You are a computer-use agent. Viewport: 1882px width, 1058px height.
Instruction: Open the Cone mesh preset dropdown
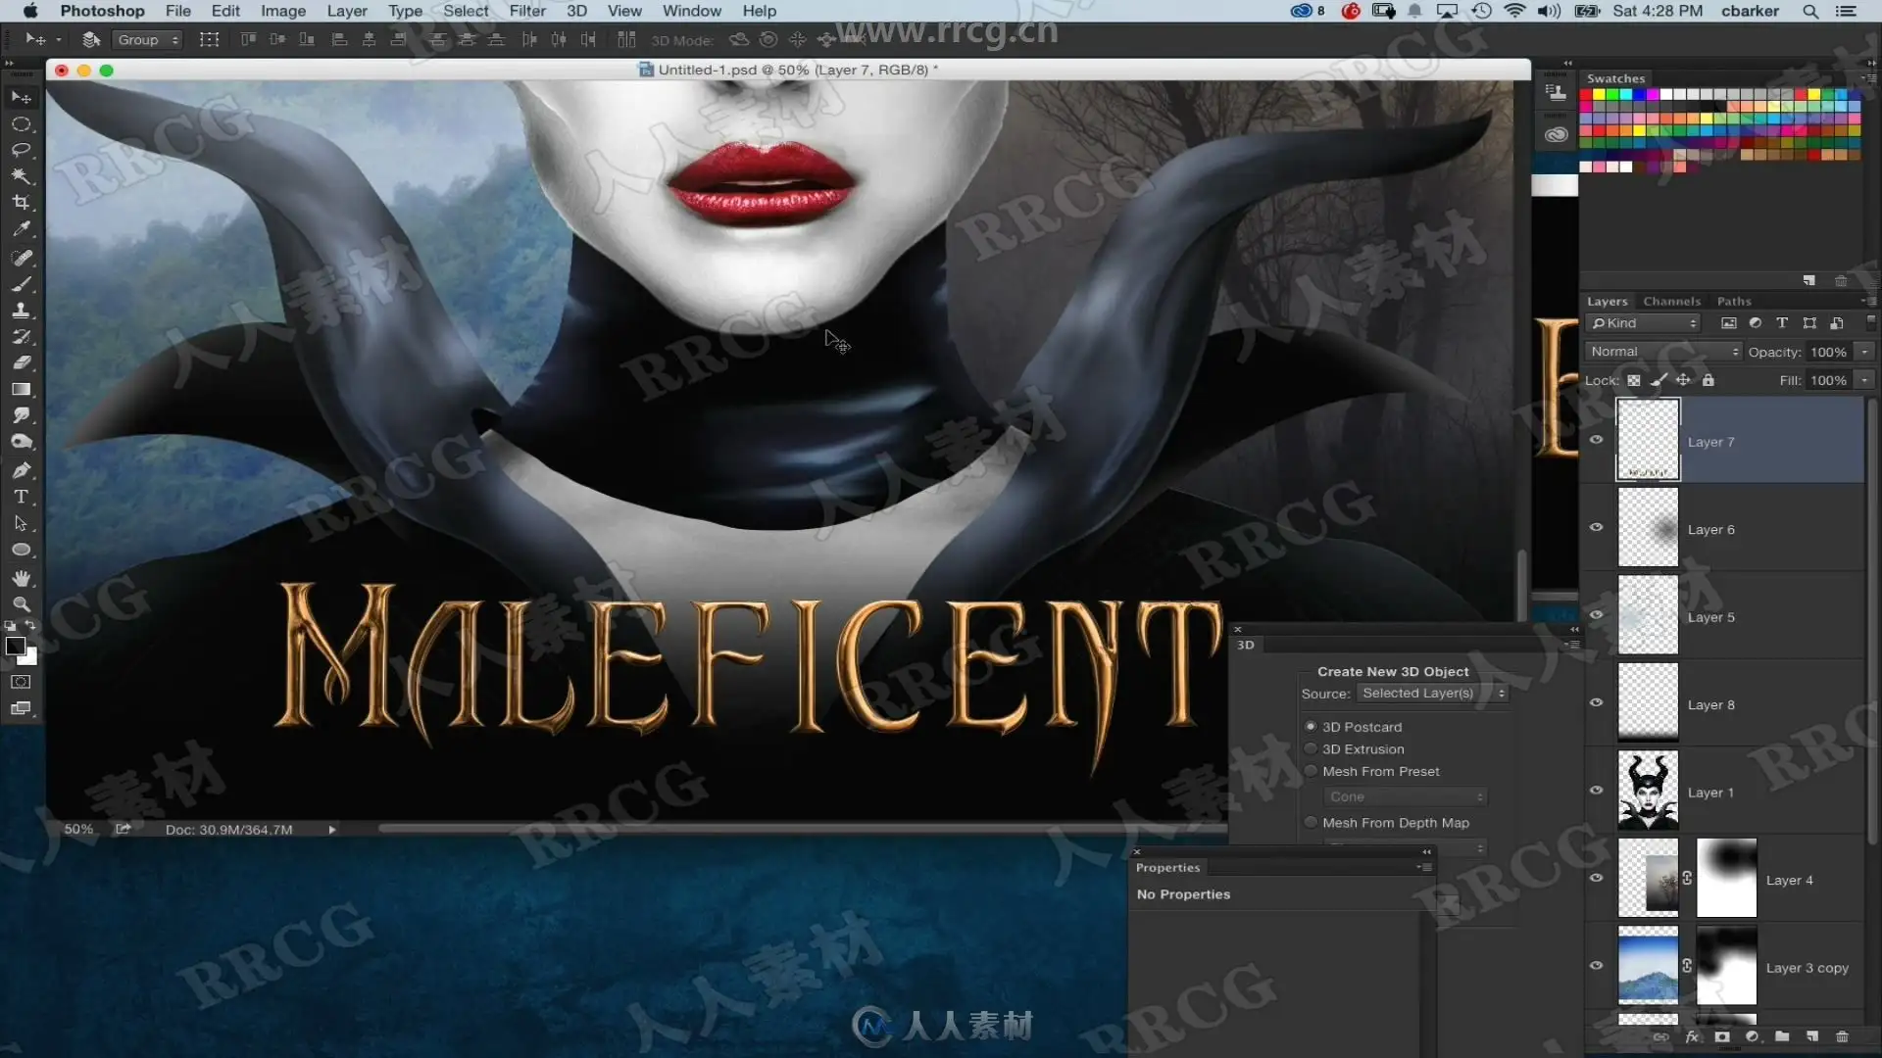pos(1405,797)
